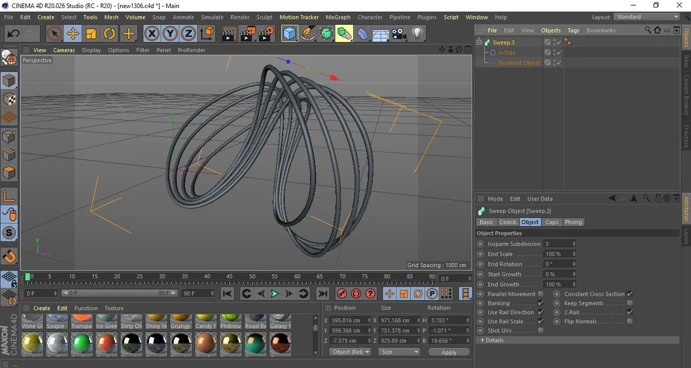Open the Layout Standard dropdown
The image size is (691, 368).
point(647,17)
